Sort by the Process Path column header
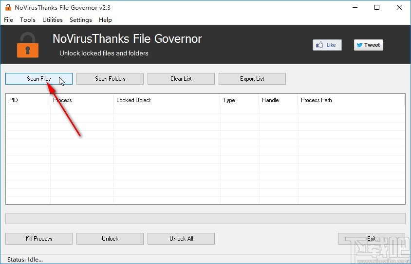The height and width of the screenshot is (264, 411). [351, 100]
